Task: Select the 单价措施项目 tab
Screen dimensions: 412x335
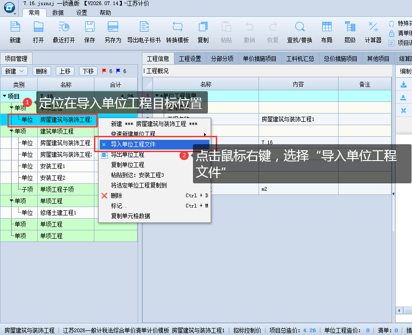Action: 259,59
